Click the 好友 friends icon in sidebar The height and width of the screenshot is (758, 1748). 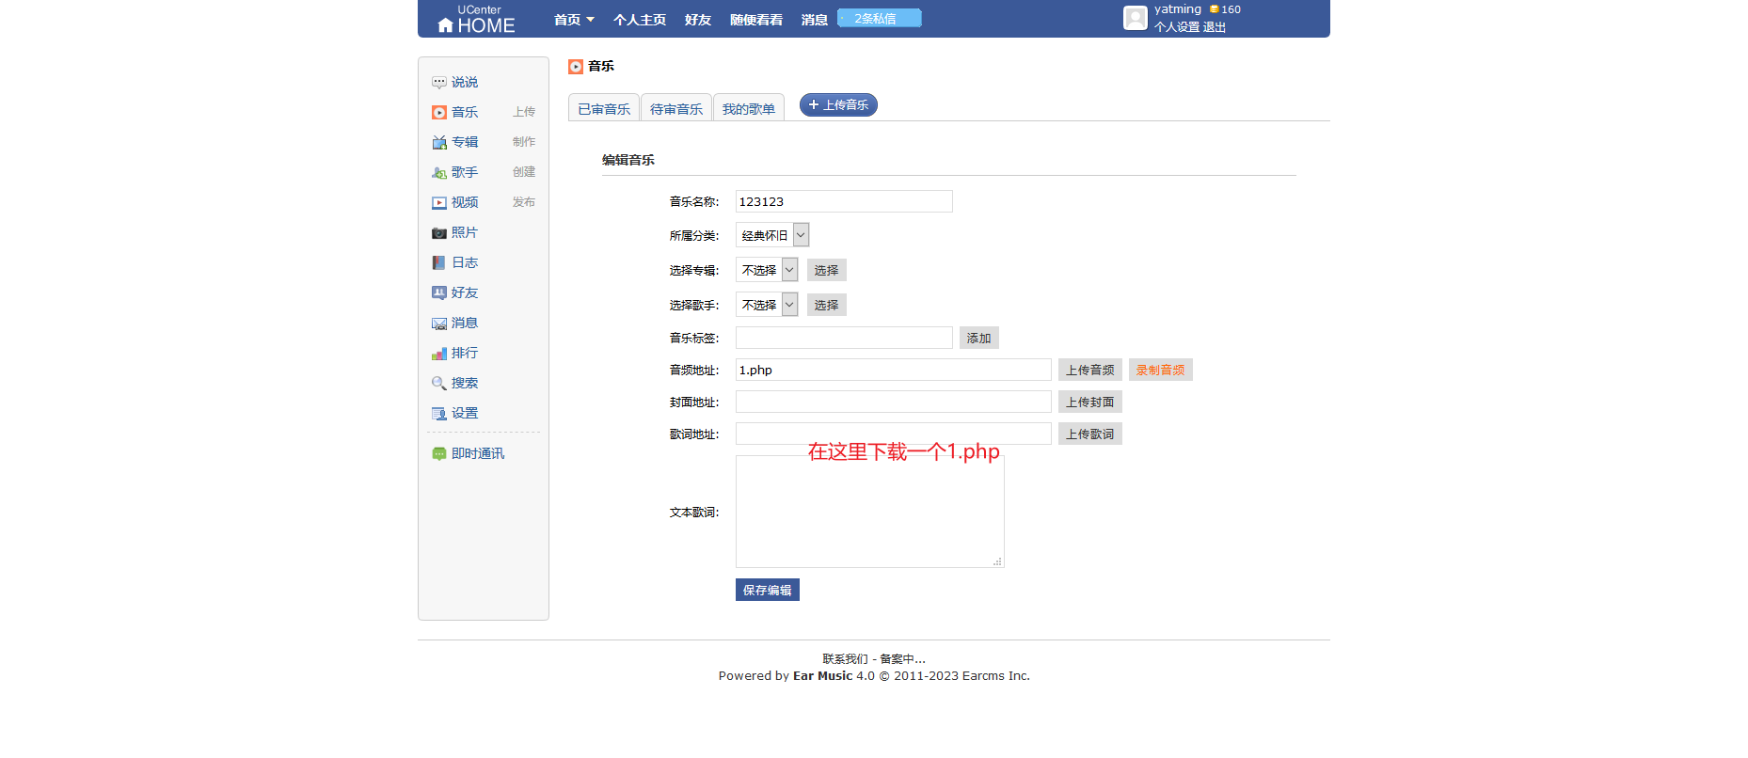pyautogui.click(x=438, y=293)
